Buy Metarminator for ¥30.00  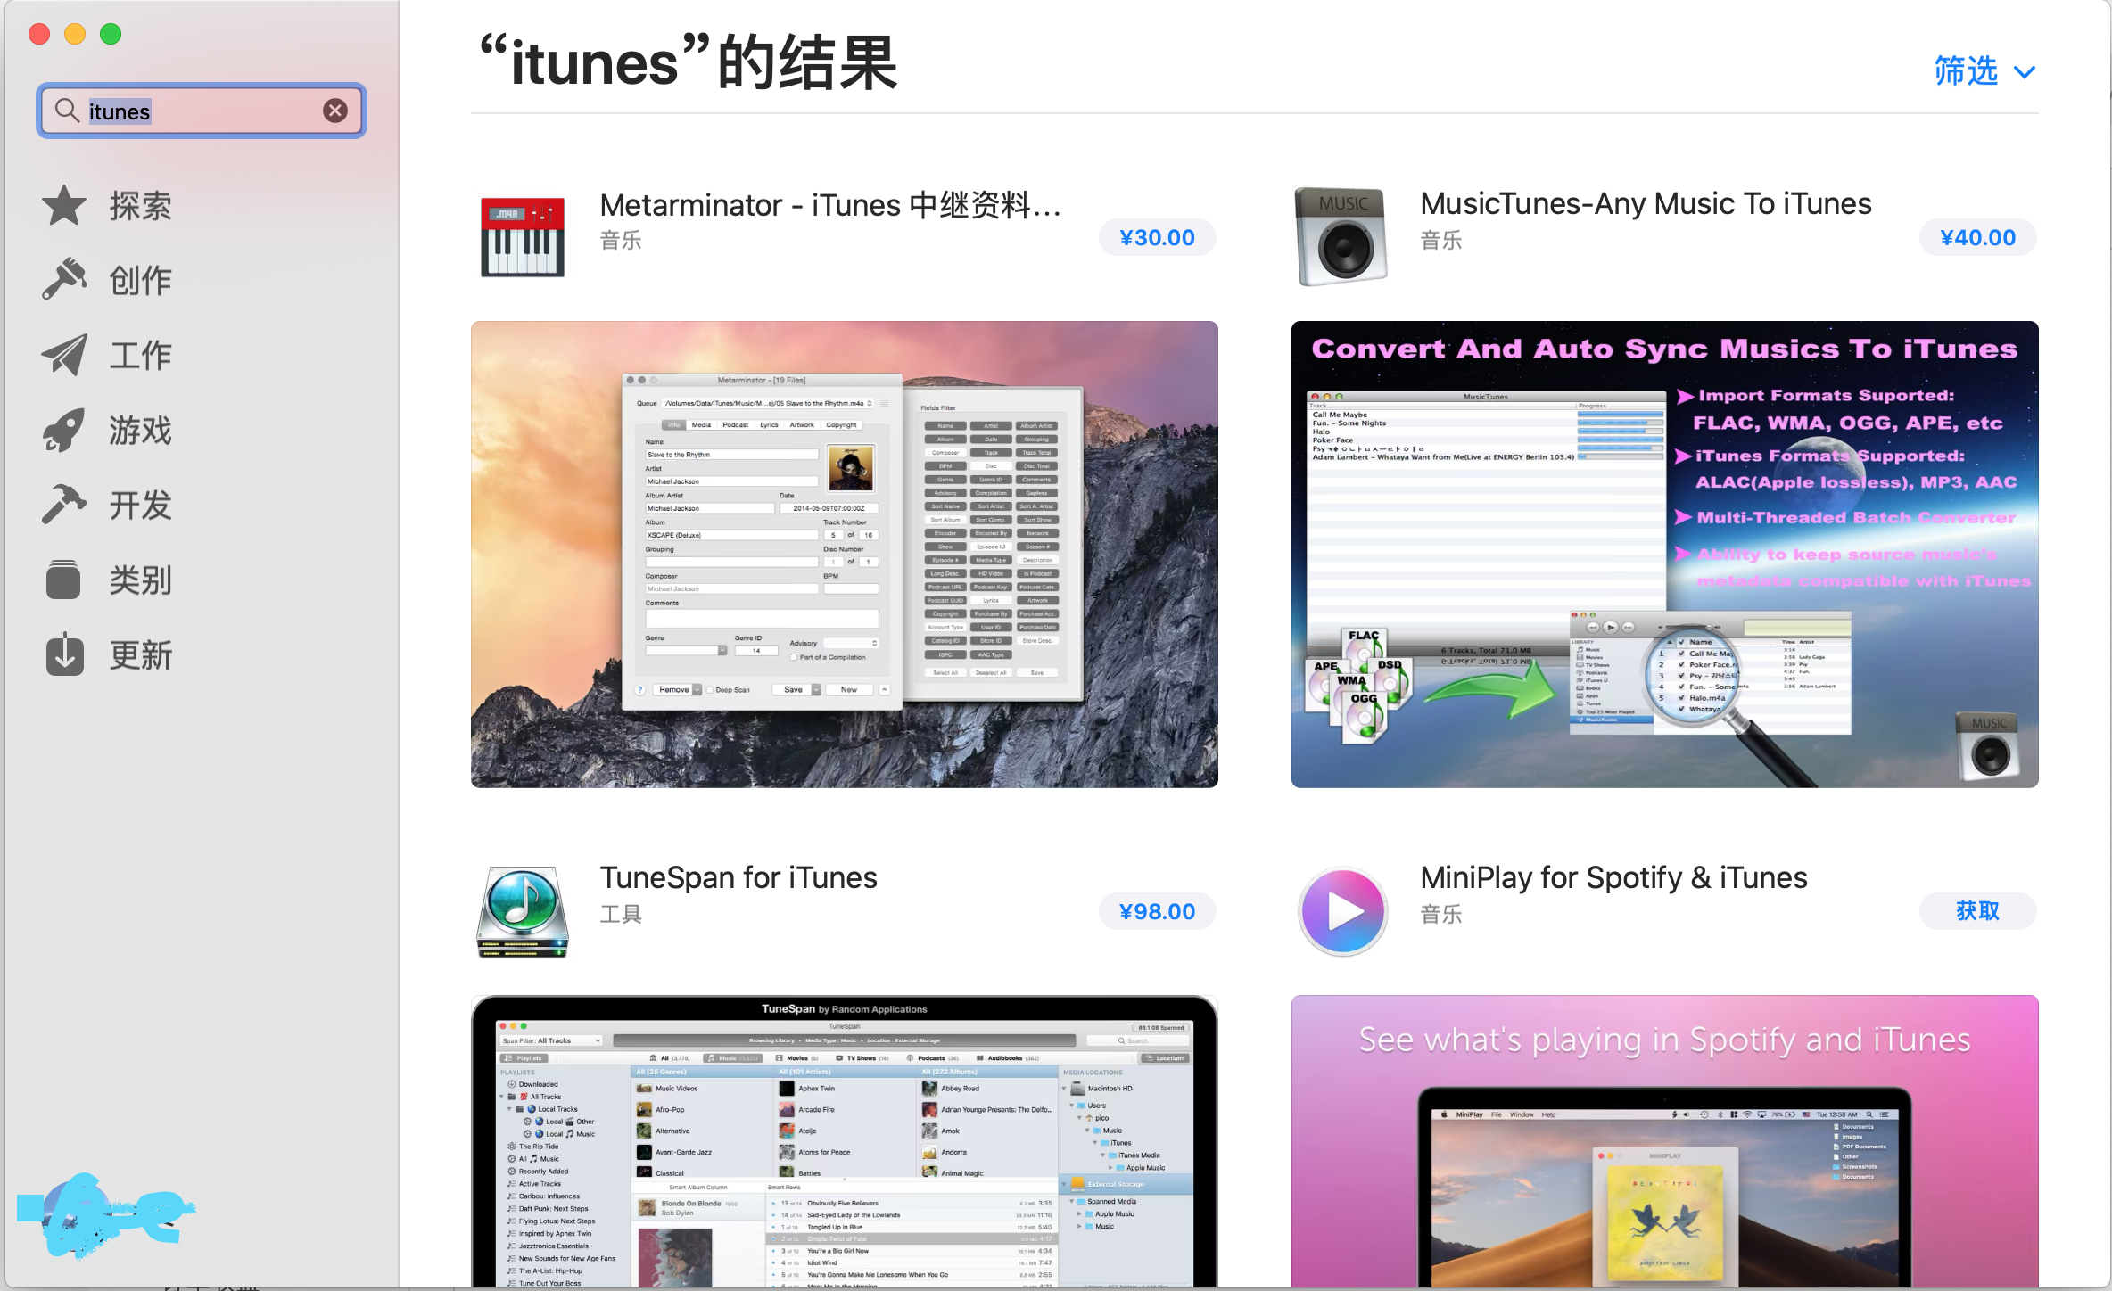pos(1157,238)
